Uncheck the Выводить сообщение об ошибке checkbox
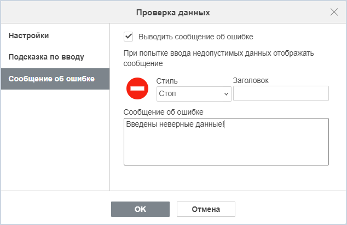This screenshot has width=347, height=225. [129, 37]
